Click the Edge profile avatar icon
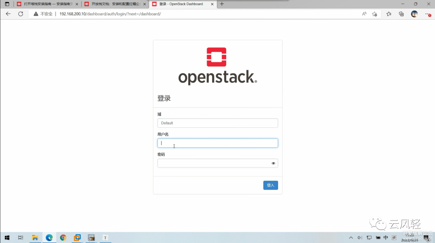Screen dimensions: 435x243 tap(414, 14)
